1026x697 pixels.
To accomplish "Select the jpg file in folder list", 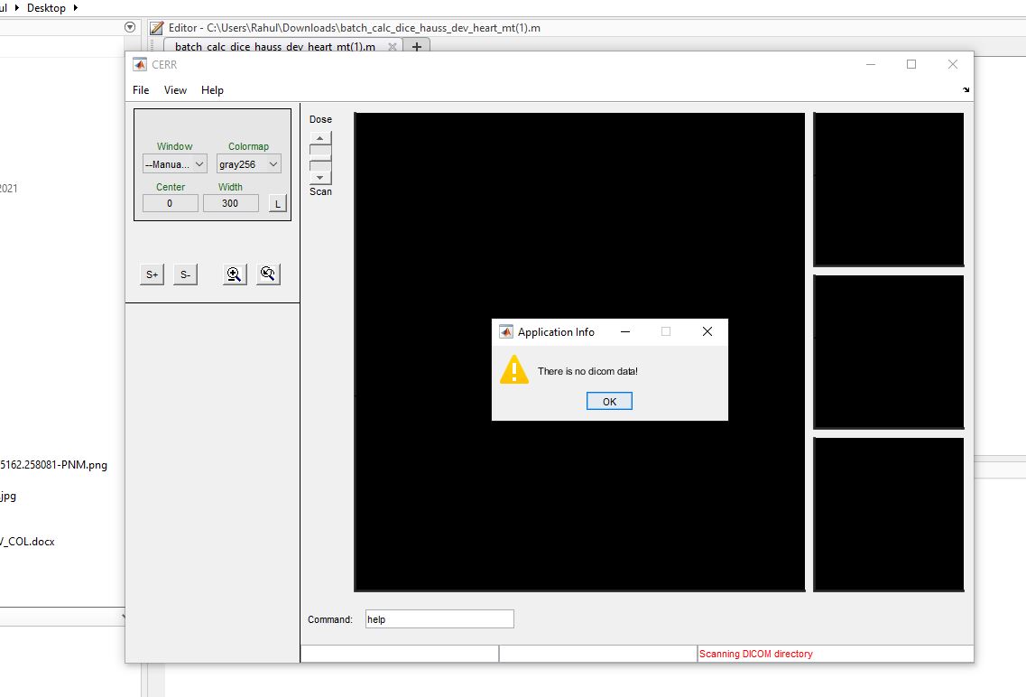I will pos(8,496).
